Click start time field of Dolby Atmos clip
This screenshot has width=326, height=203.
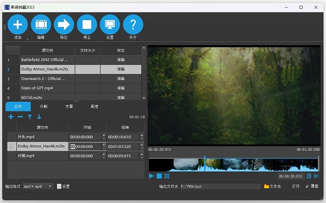tap(85, 146)
